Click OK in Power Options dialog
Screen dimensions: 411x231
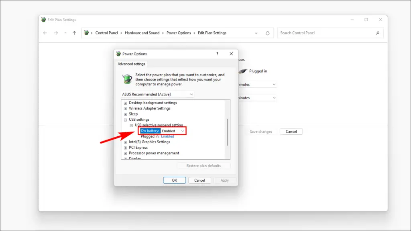(174, 180)
